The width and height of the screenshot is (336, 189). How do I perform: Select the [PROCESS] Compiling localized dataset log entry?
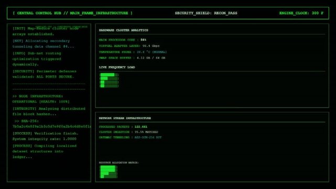coord(45,151)
